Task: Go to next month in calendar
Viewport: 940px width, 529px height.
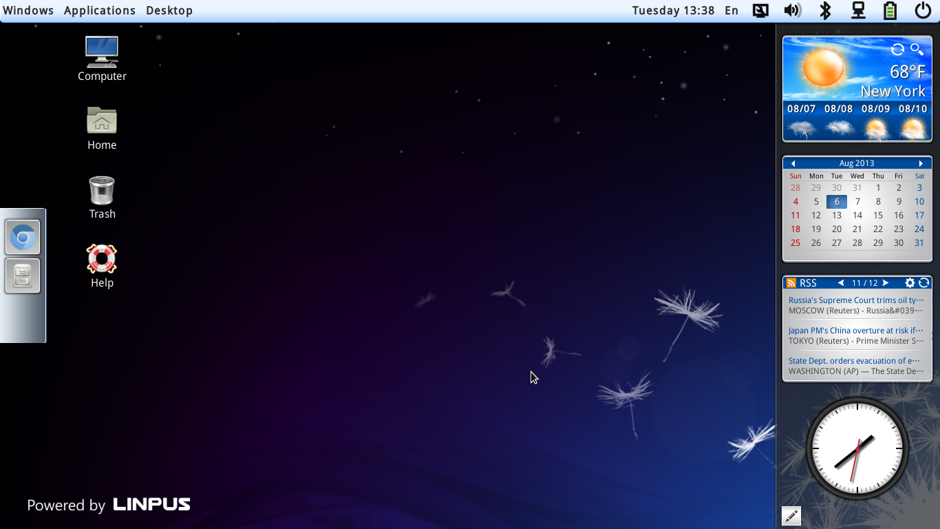Action: point(921,163)
